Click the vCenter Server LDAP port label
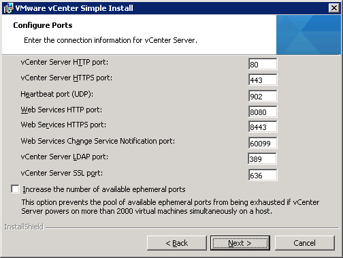This screenshot has width=343, height=258. click(65, 157)
